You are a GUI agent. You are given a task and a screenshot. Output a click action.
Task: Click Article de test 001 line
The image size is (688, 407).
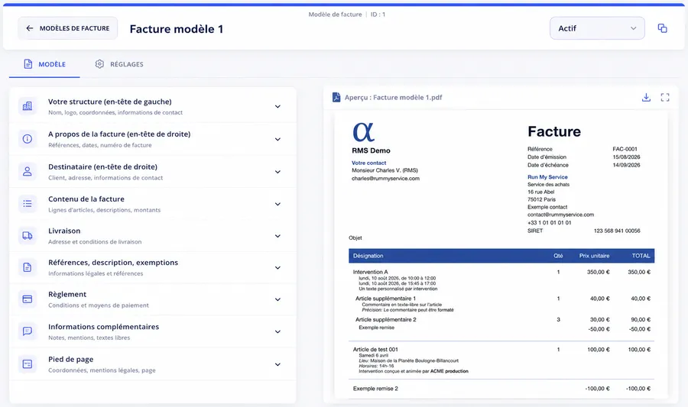375,350
